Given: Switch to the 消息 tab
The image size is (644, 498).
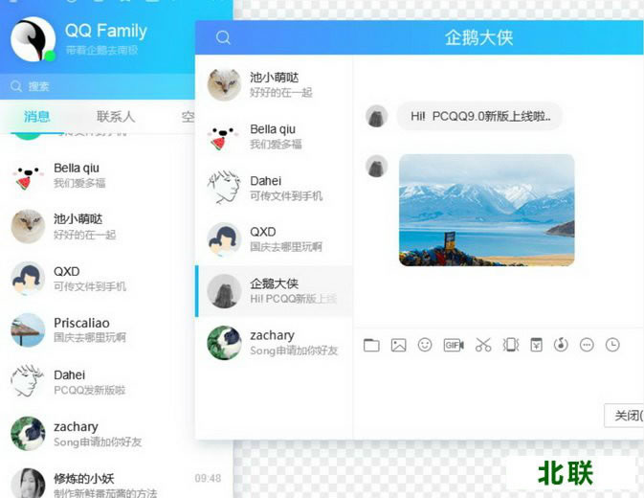Looking at the screenshot, I should pos(36,117).
